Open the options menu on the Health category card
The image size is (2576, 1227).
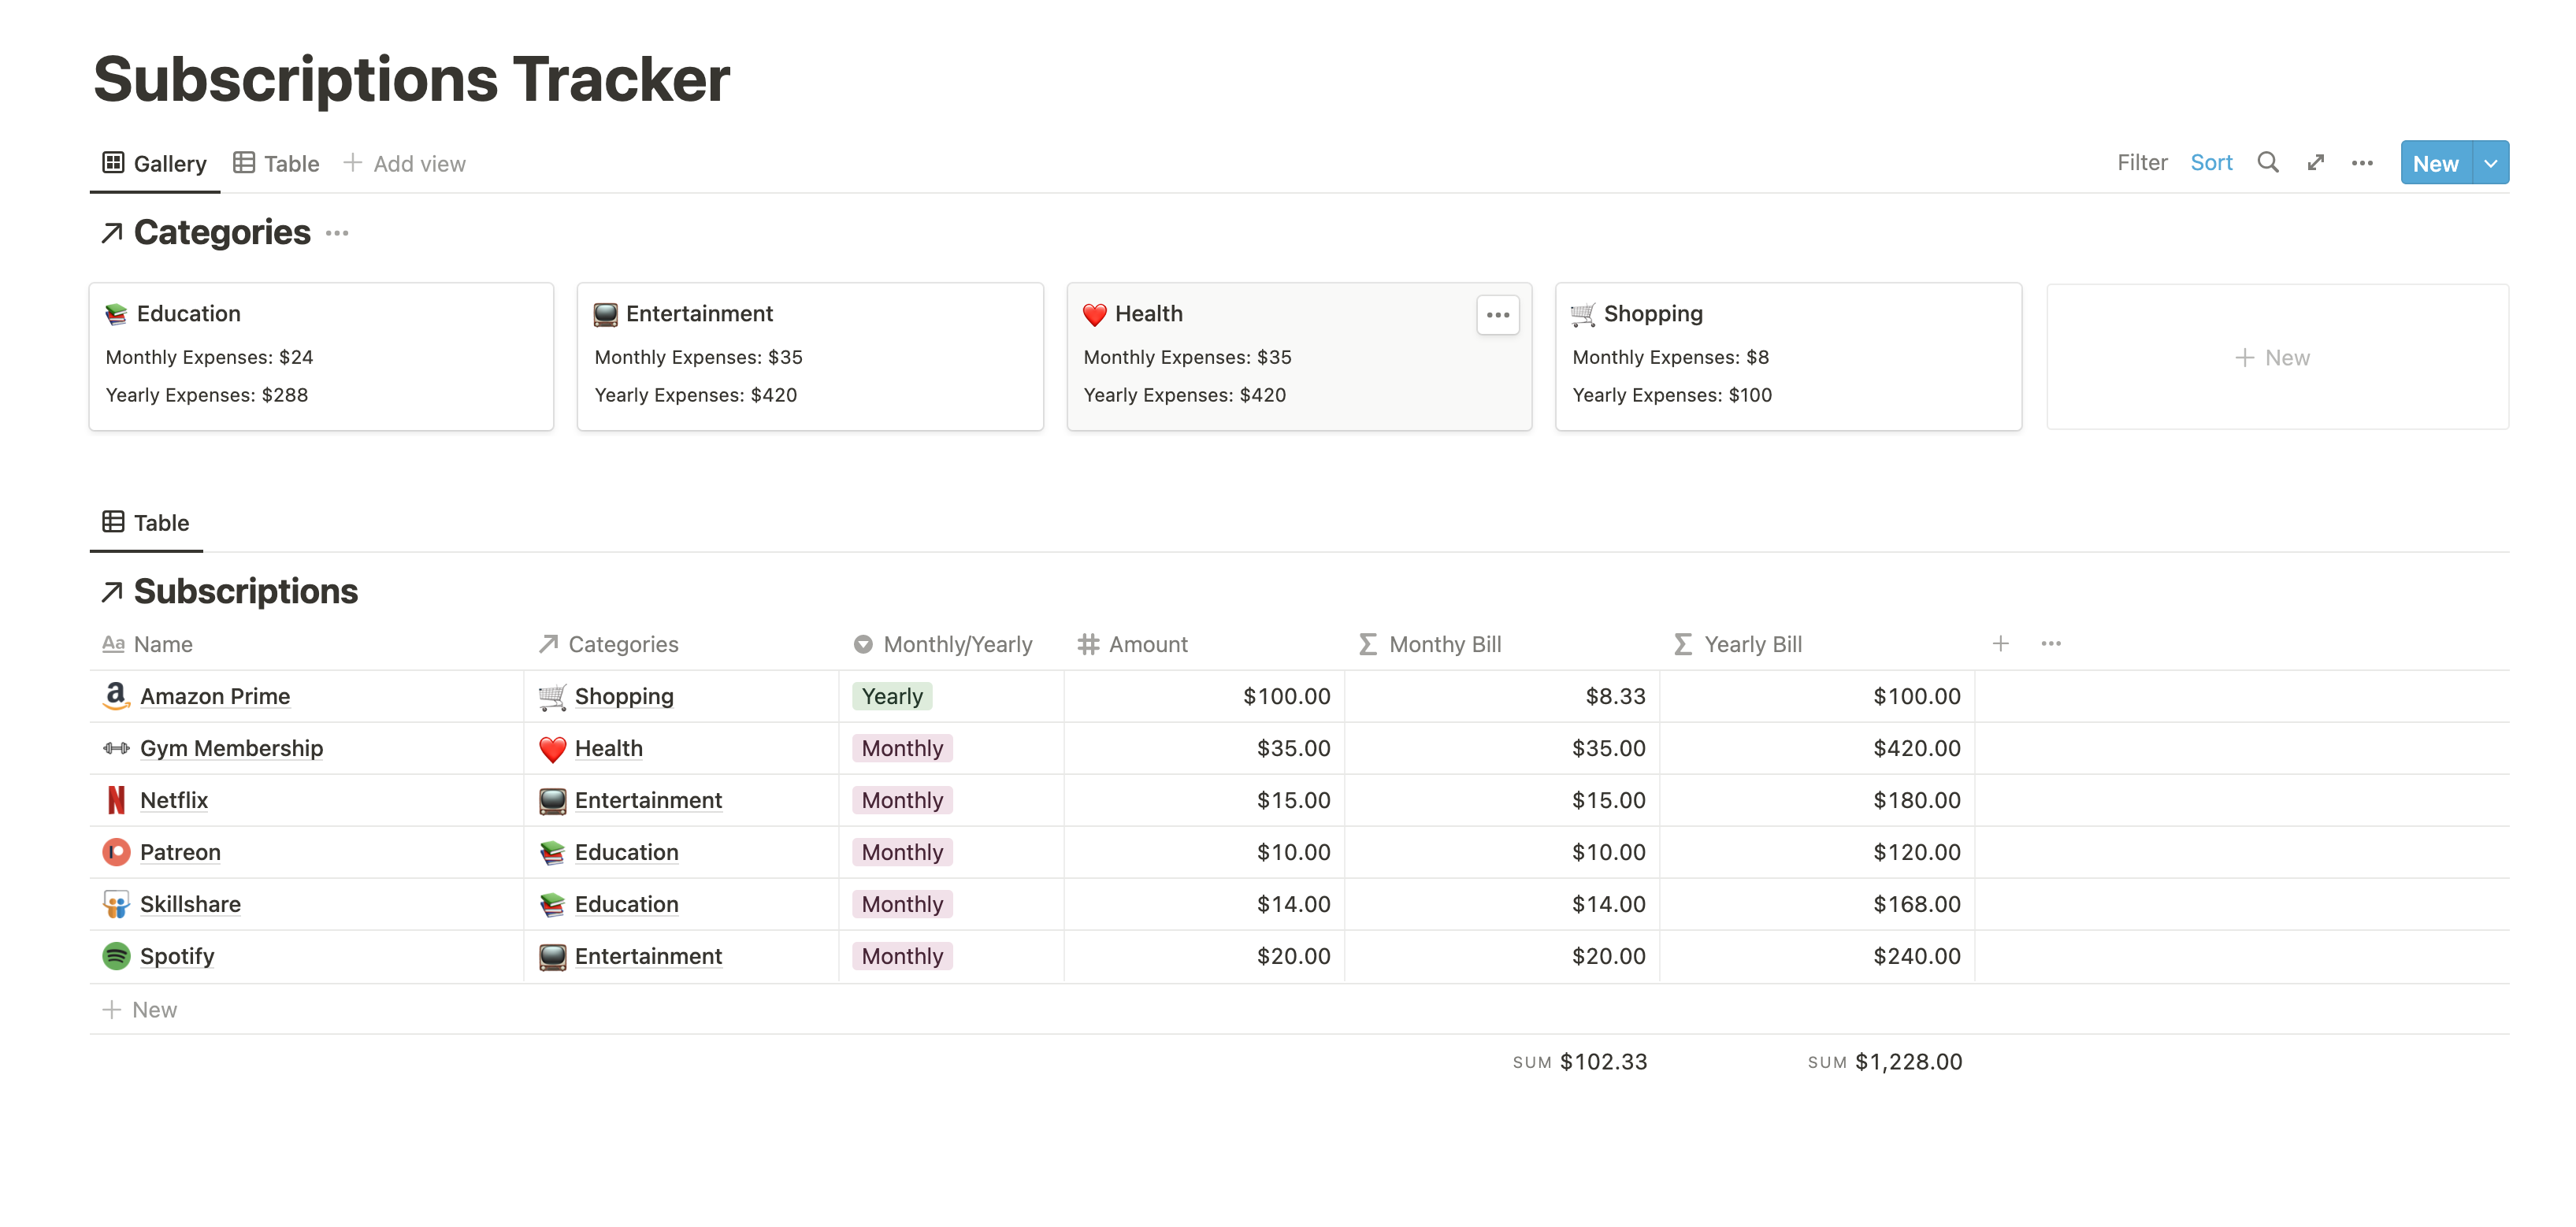pyautogui.click(x=1497, y=314)
